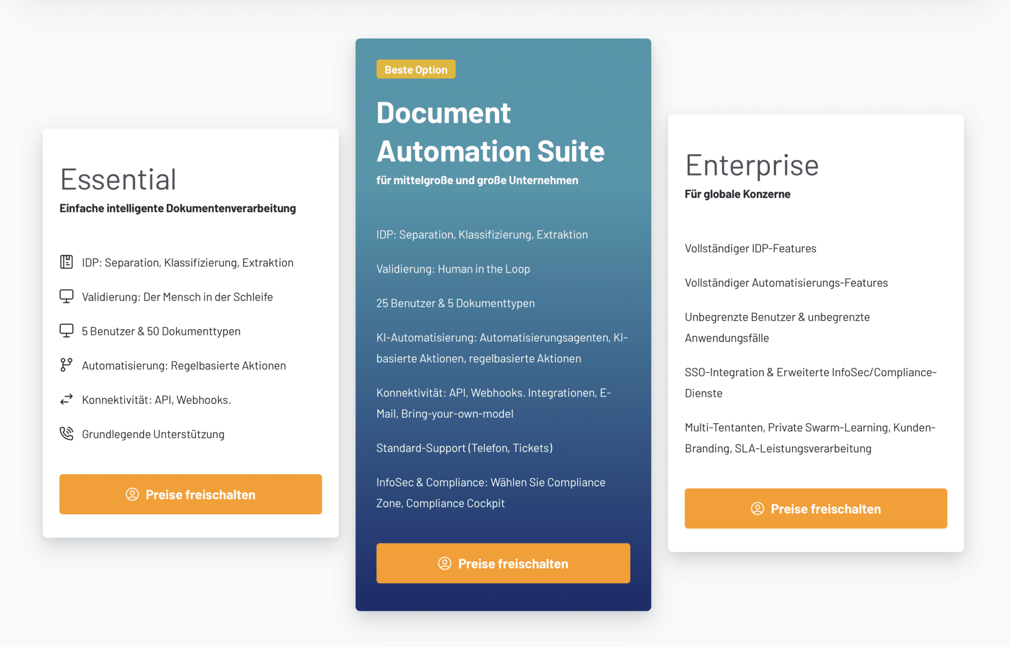Click user icon in Enterprise's Preise freischalten button
Screen dimensions: 1011x647
(x=757, y=508)
